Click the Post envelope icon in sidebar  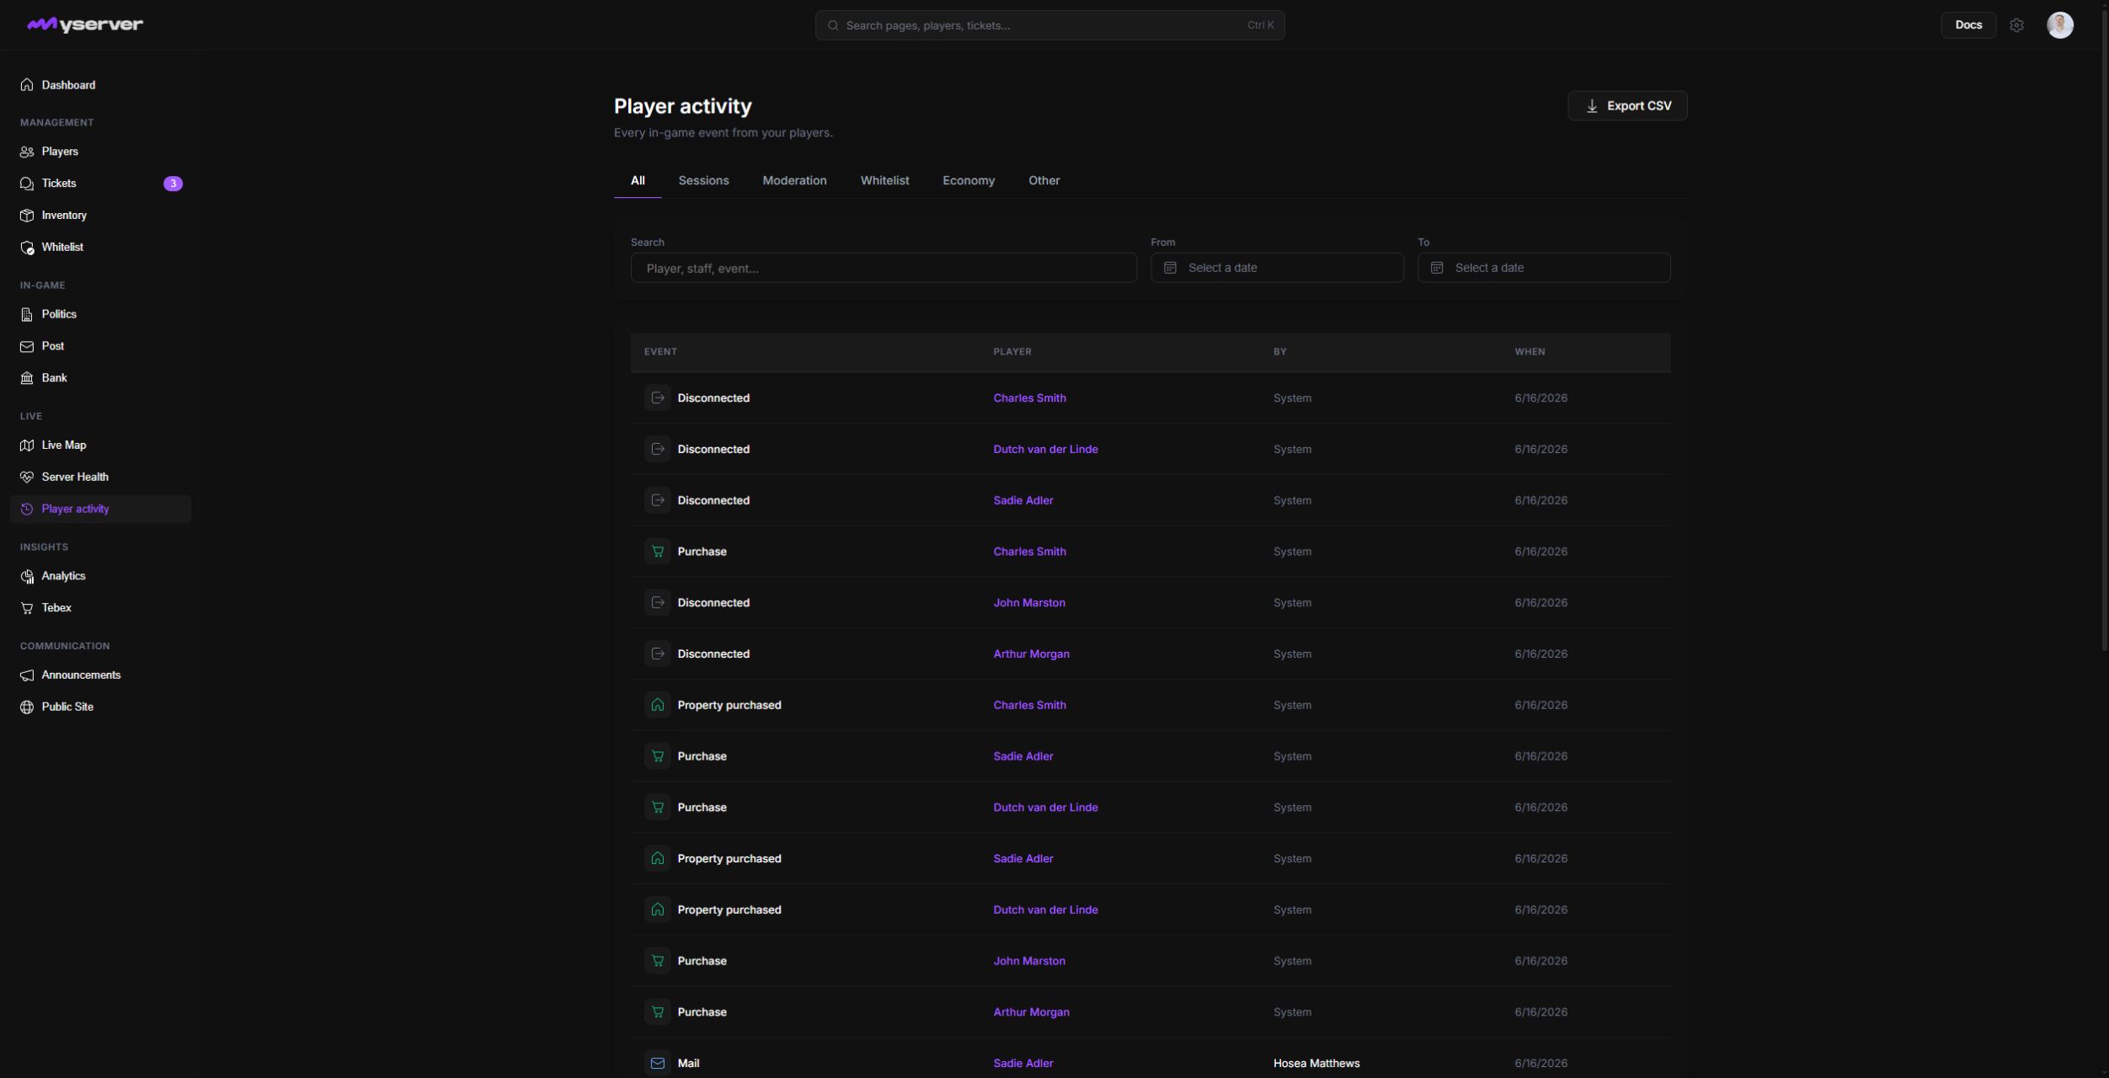coord(27,346)
